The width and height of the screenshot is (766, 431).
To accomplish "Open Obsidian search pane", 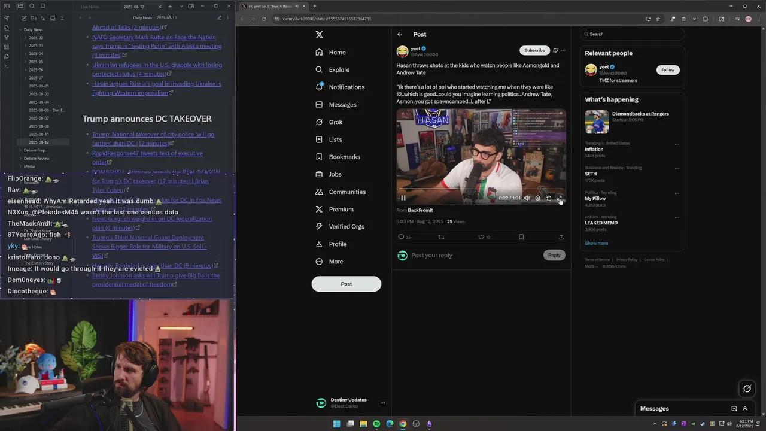I will click(31, 6).
